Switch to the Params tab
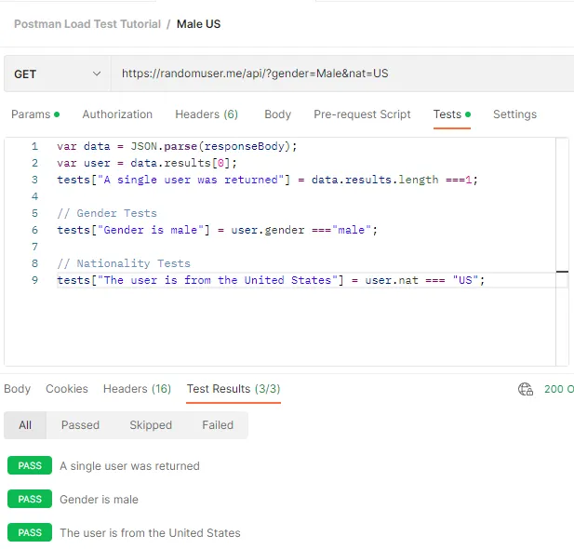This screenshot has width=574, height=549. (x=35, y=114)
